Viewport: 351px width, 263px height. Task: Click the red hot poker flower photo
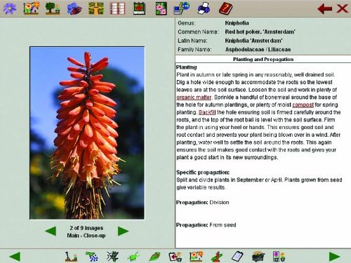[87, 133]
